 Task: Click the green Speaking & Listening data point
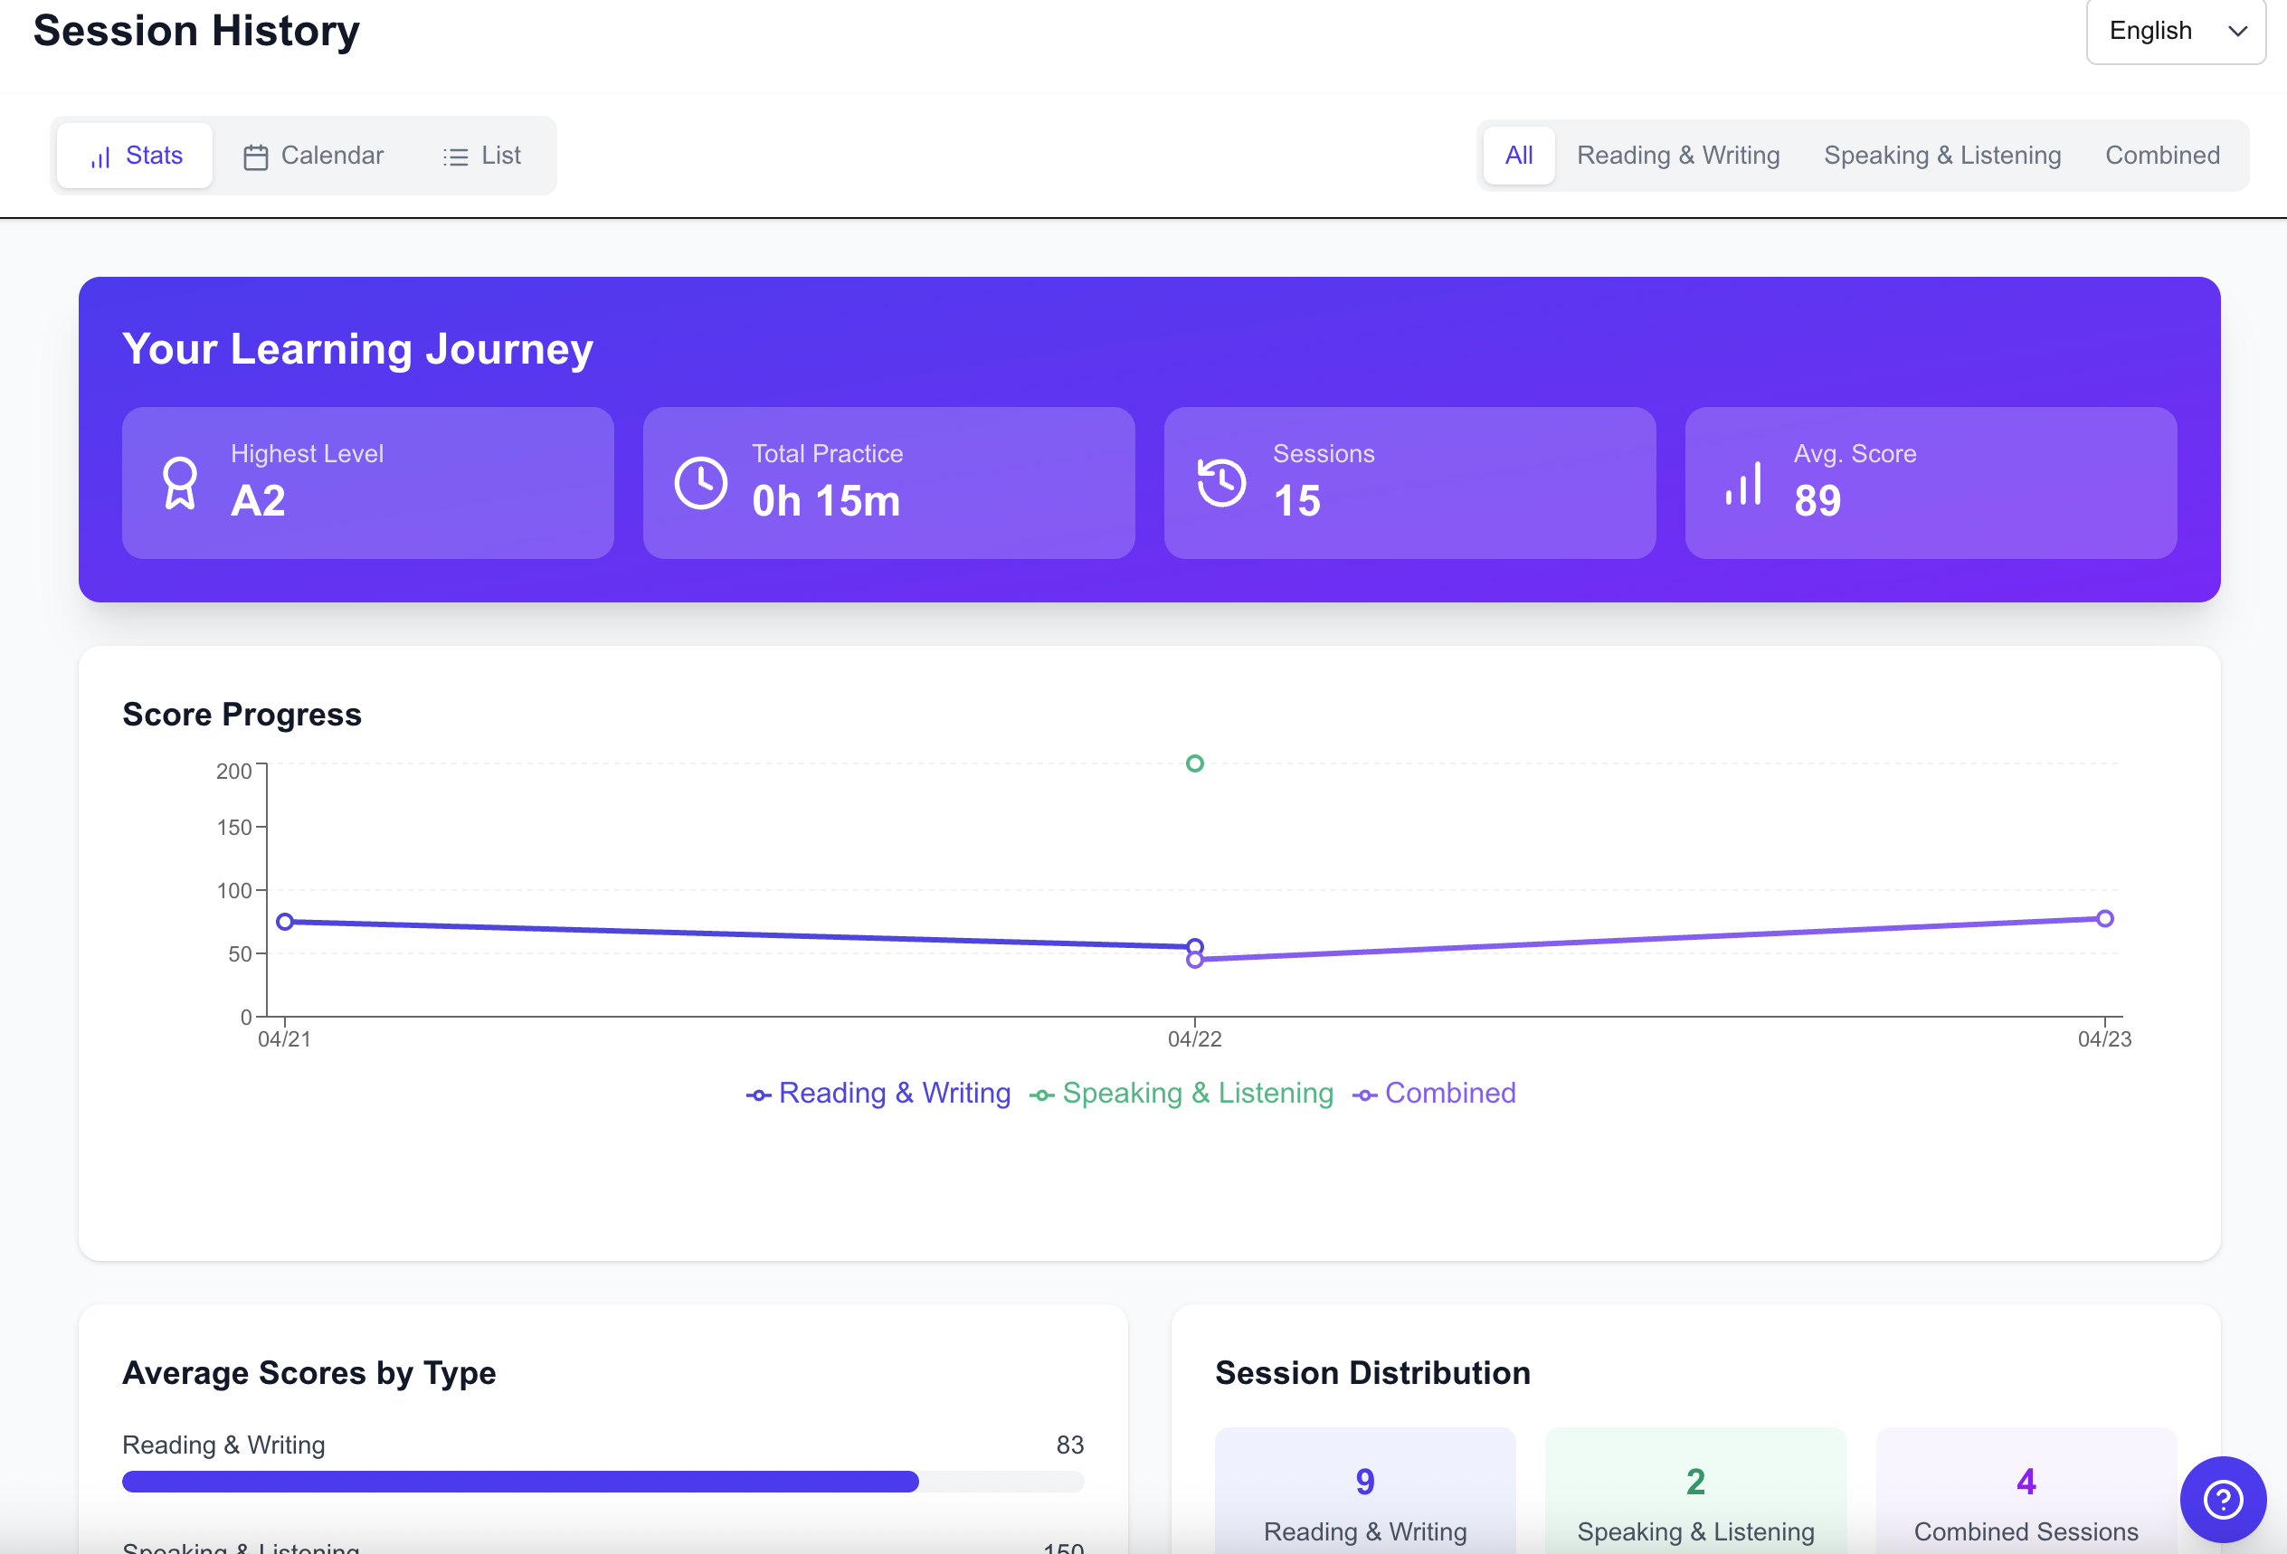(x=1195, y=763)
